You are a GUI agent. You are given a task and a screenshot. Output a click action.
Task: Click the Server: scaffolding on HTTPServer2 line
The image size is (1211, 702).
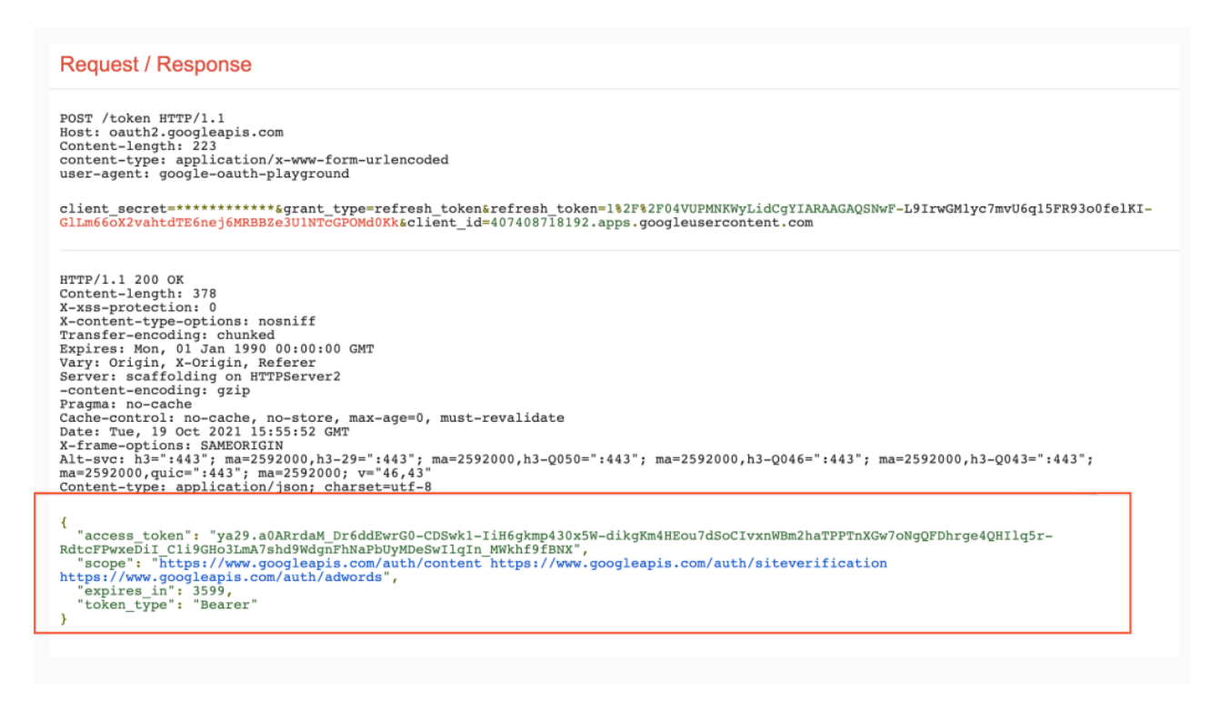click(199, 376)
